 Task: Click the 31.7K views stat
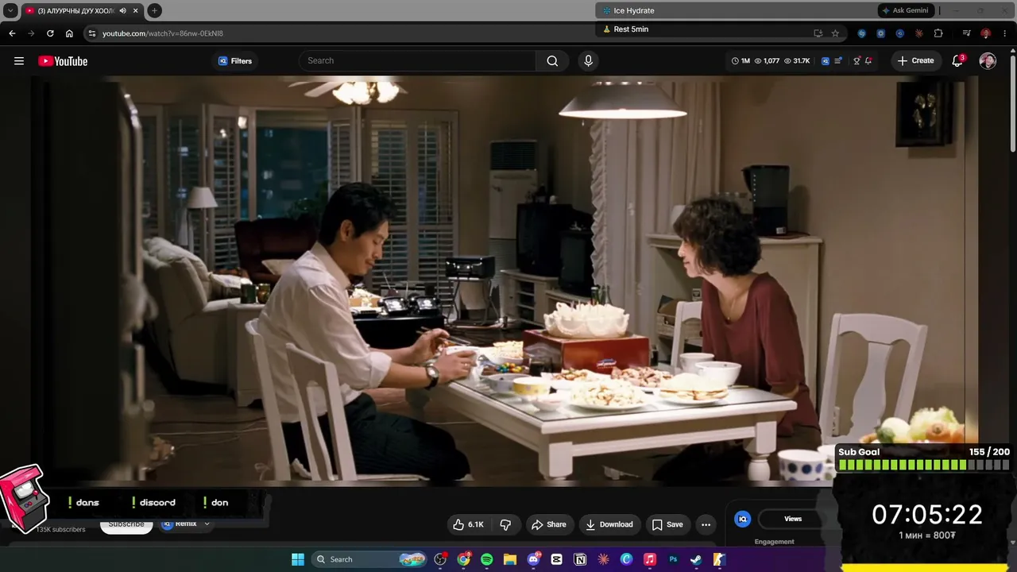coord(797,61)
